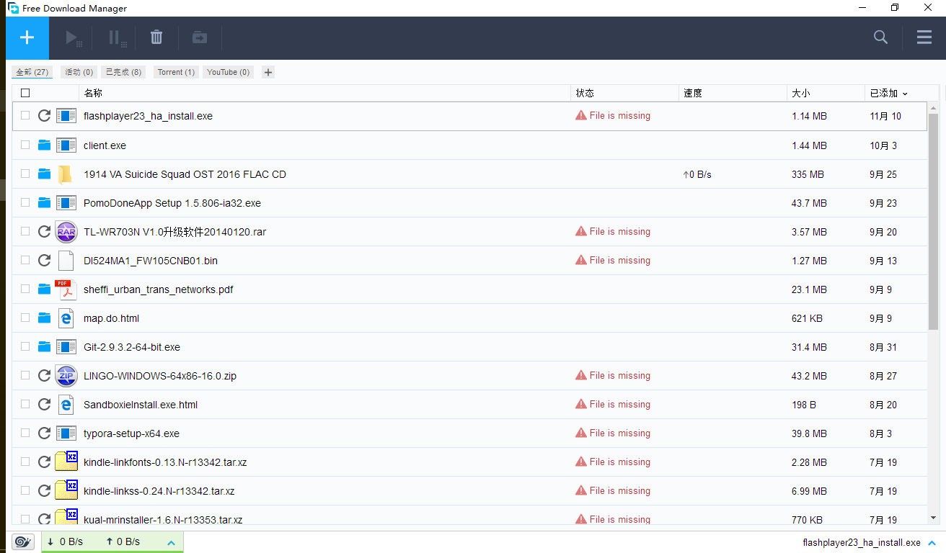Check the DI524MA1_FW105CNB01.bin checkbox

25,261
